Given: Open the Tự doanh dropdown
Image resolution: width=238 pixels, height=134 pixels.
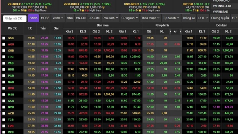Looking at the screenshot, I should coord(171,18).
